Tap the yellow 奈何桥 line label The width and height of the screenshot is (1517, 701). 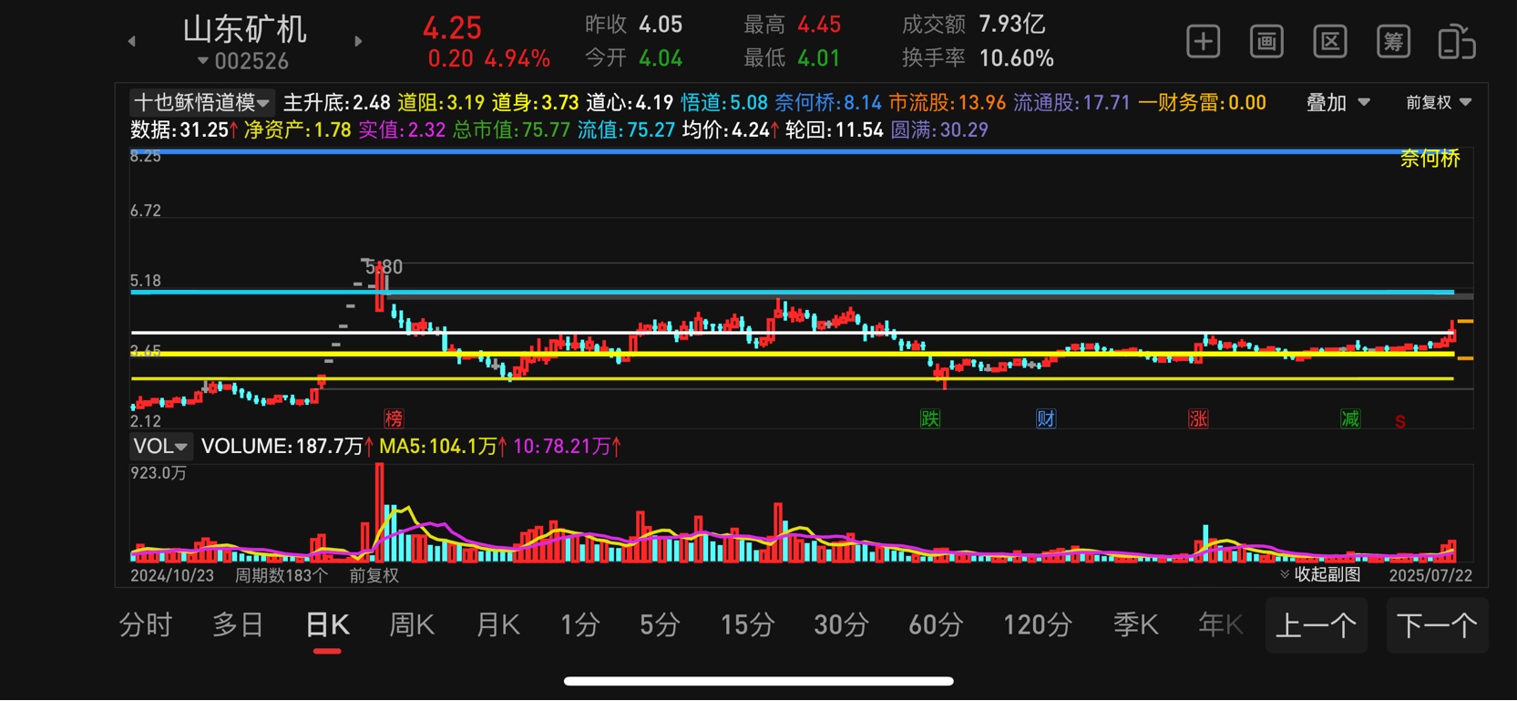coord(1430,159)
